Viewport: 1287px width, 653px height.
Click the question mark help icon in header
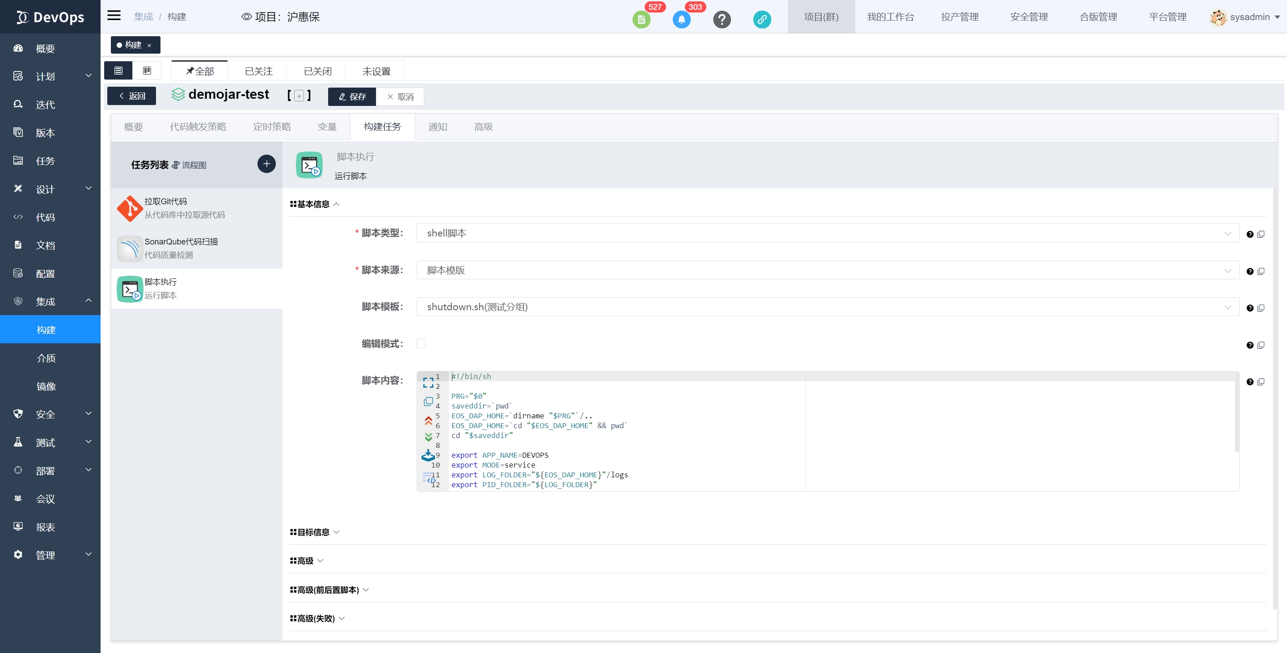tap(722, 20)
